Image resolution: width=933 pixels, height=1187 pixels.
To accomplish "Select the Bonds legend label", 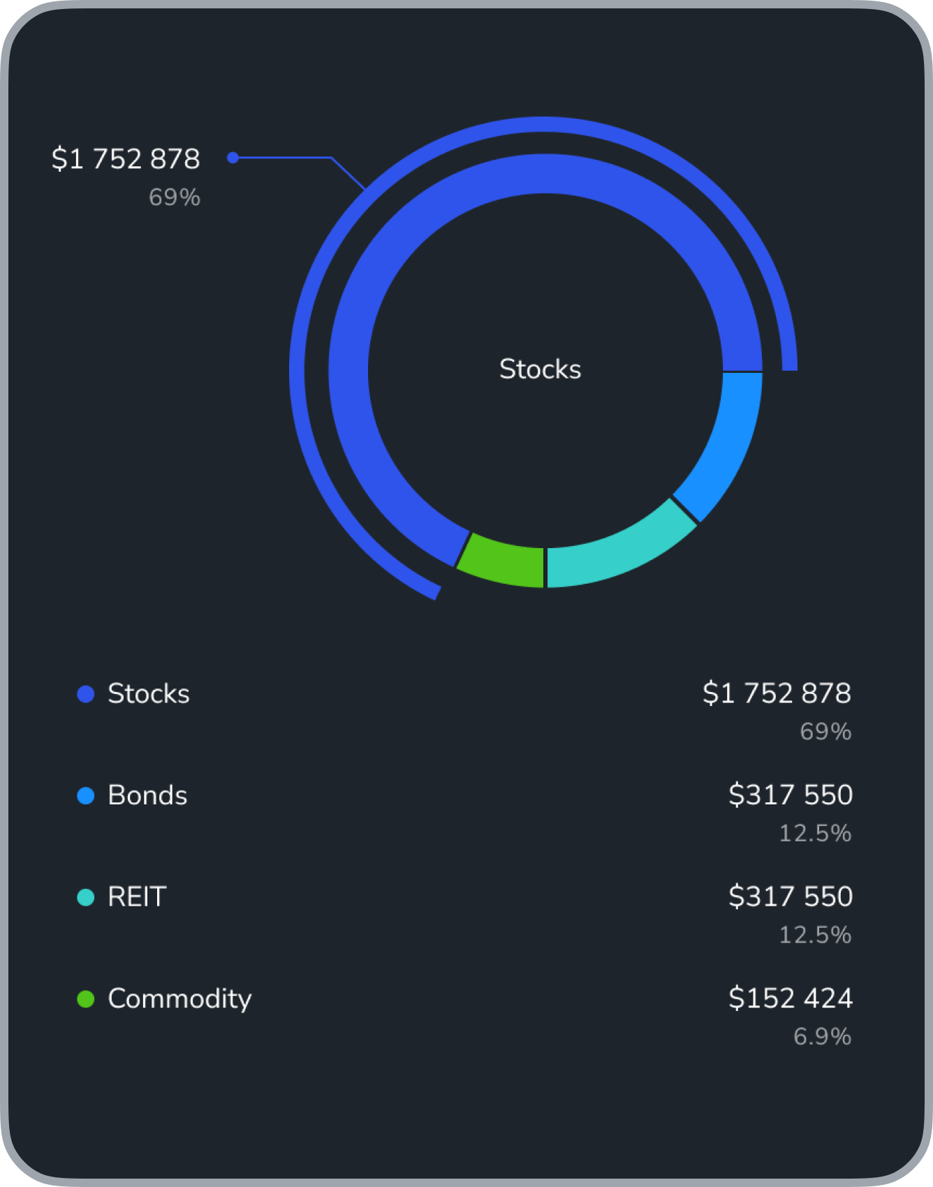I will pos(147,796).
